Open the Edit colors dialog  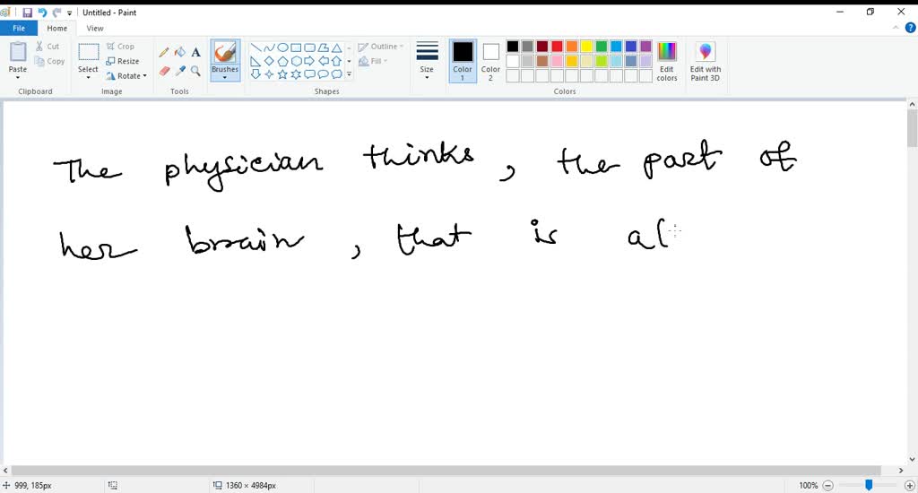667,61
